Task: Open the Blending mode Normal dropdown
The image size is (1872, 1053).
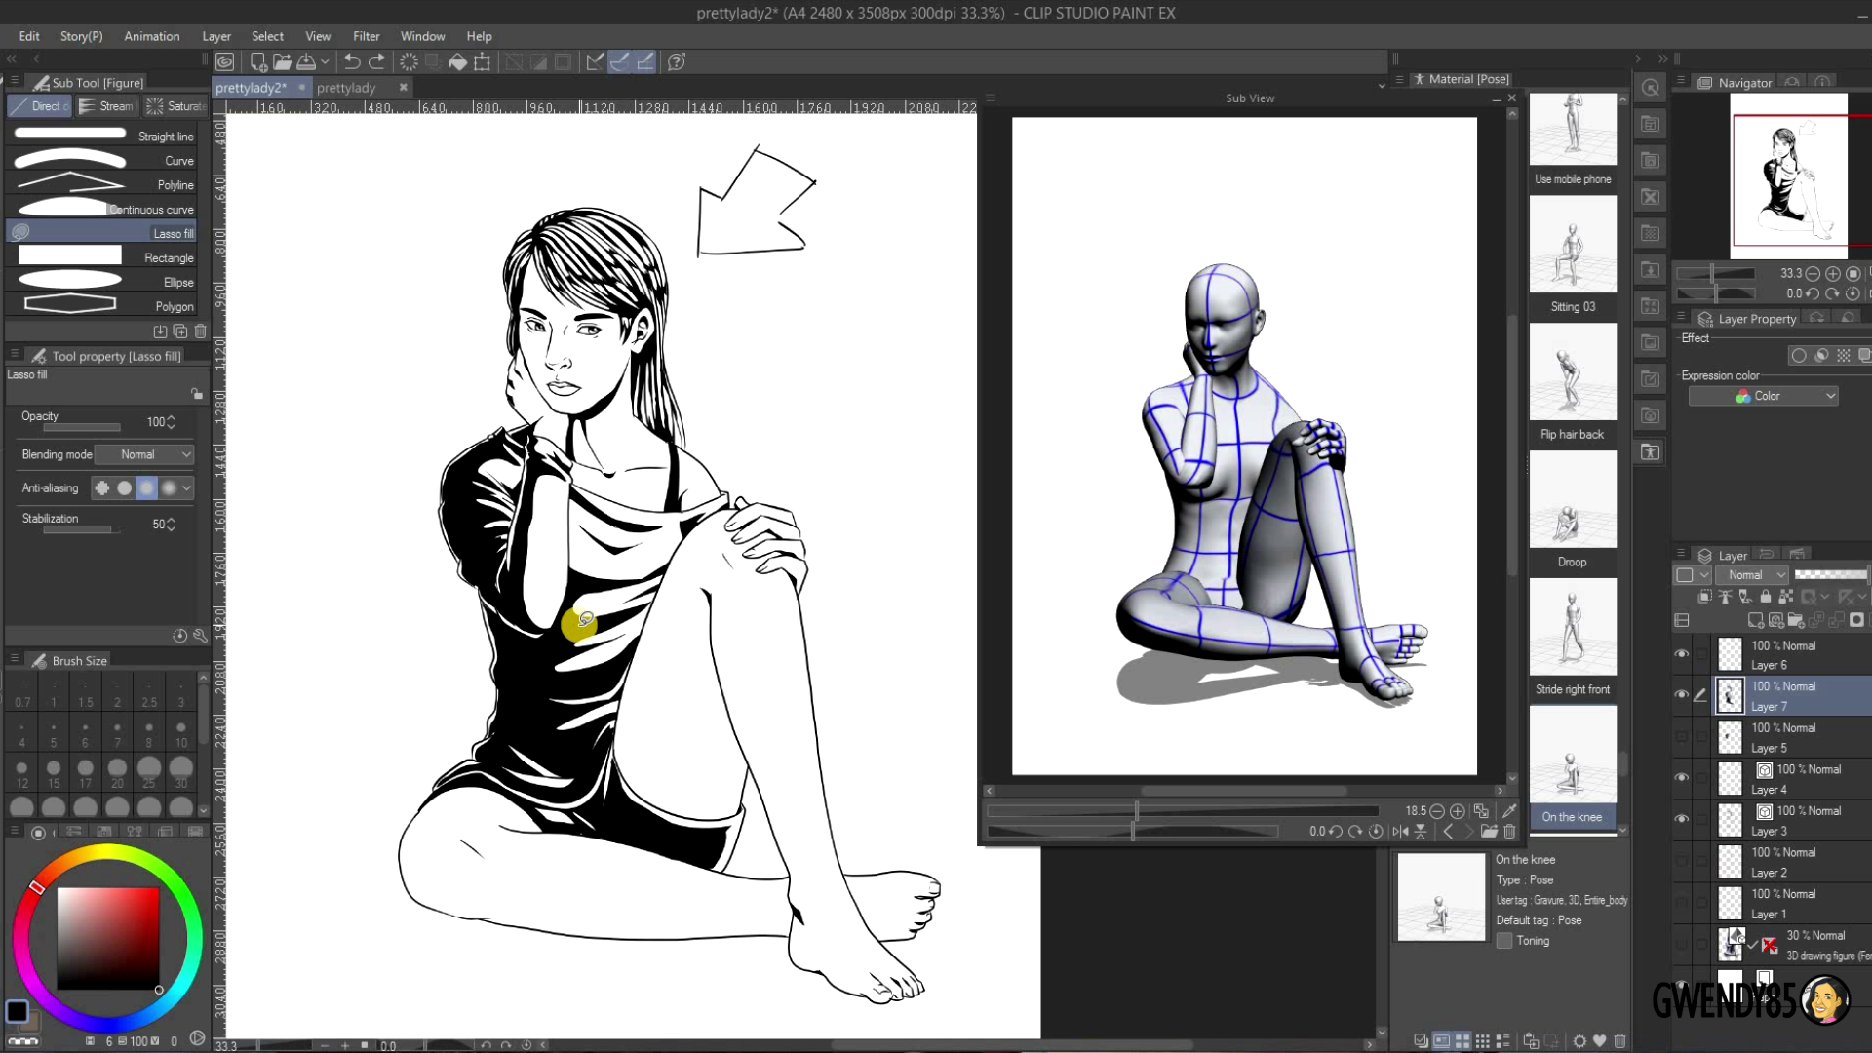Action: pyautogui.click(x=145, y=454)
